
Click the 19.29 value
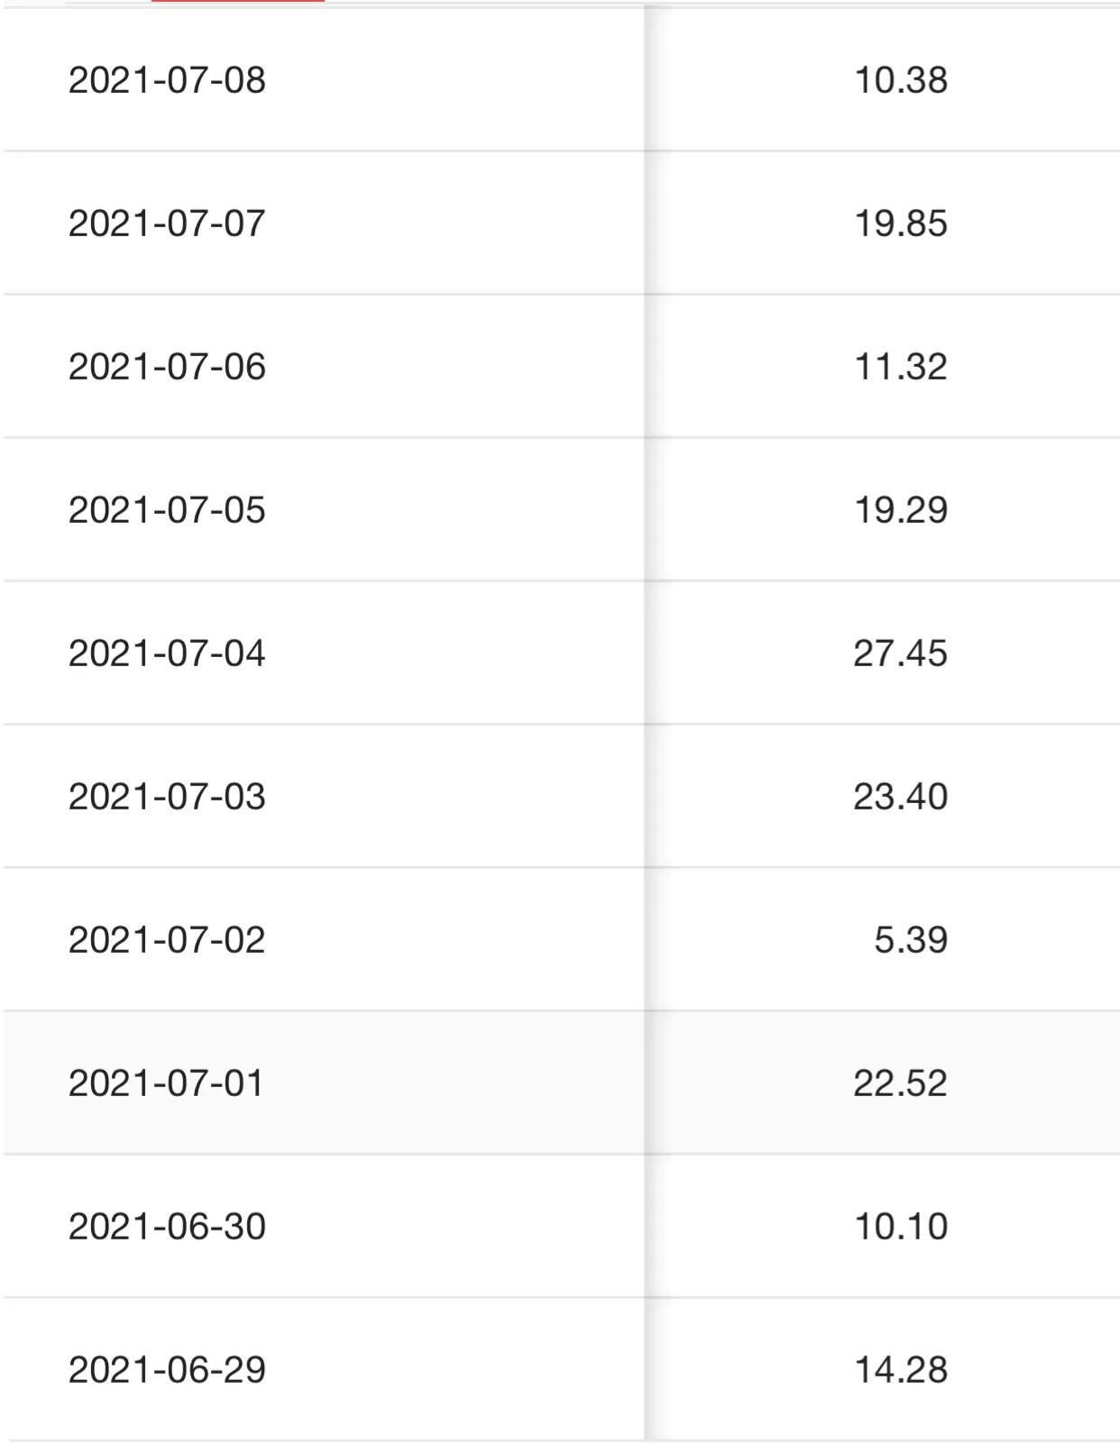[x=900, y=509]
